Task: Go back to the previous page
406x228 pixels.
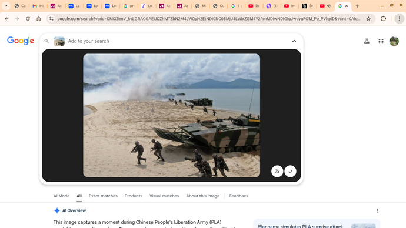Action: [6, 19]
